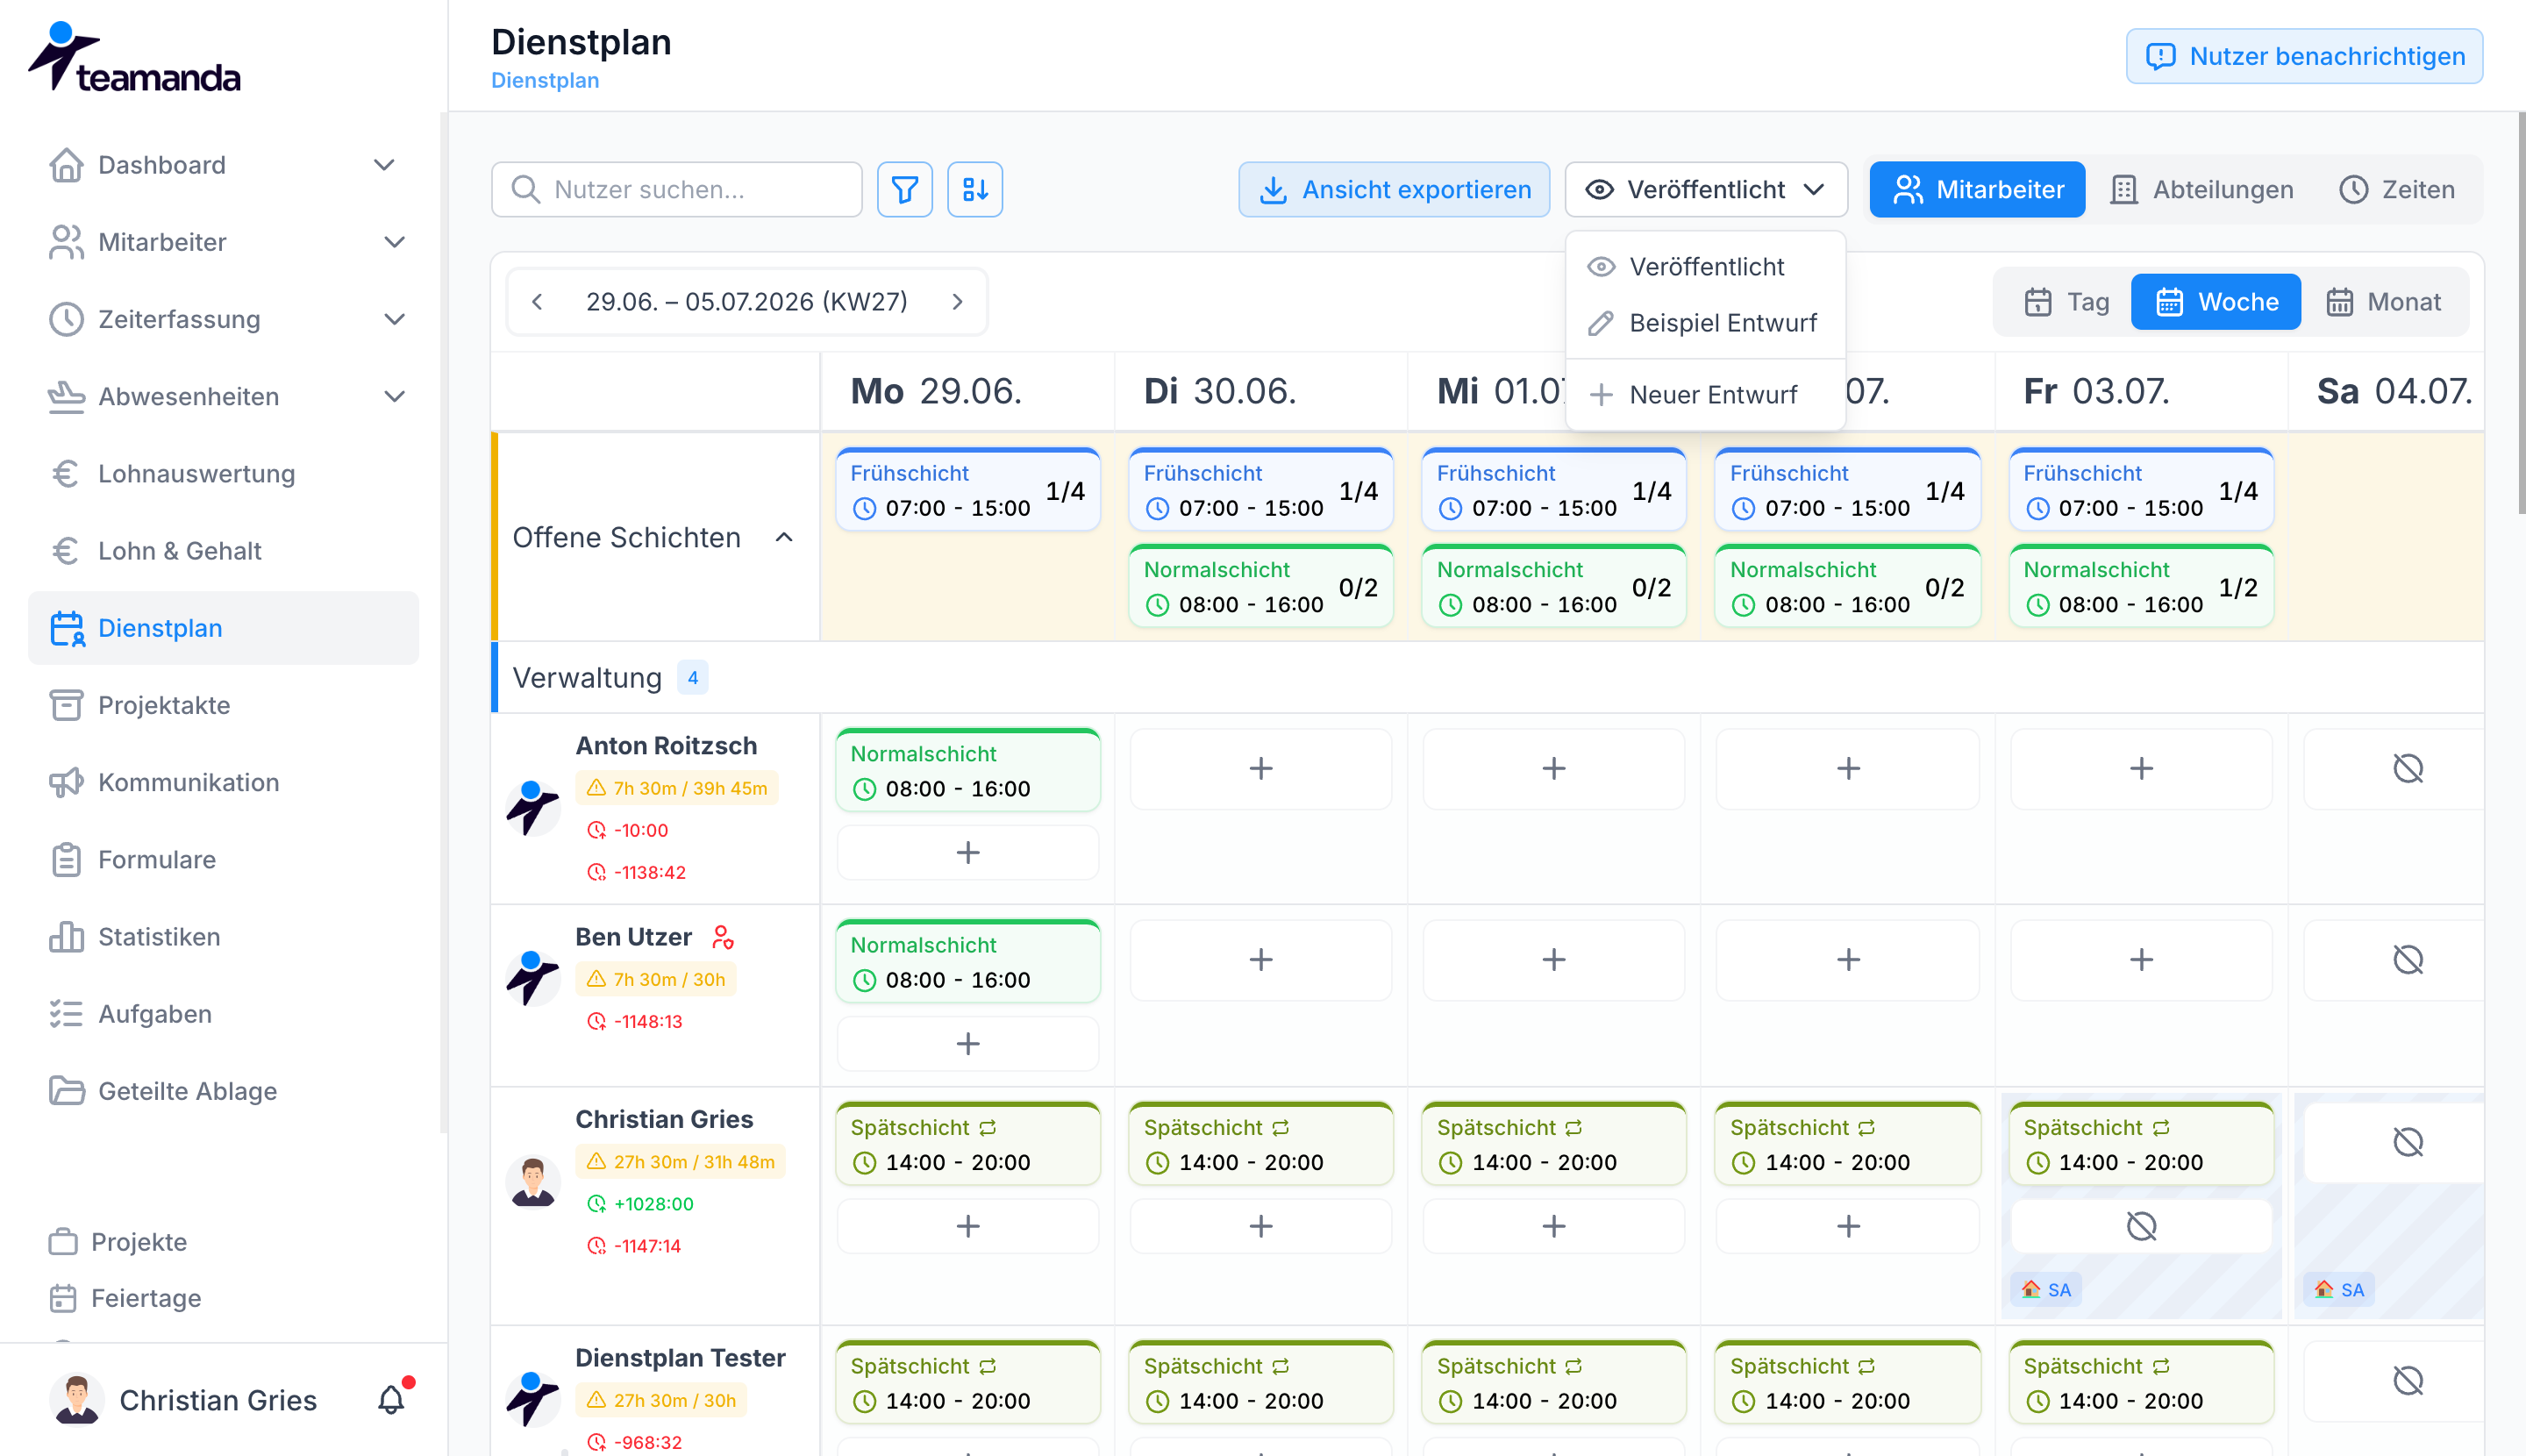Focus the Nutzer suchen search field
The image size is (2526, 1456).
click(x=676, y=189)
